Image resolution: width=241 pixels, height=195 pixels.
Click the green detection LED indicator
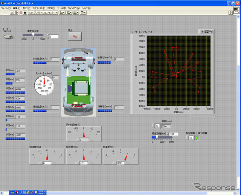(197, 138)
